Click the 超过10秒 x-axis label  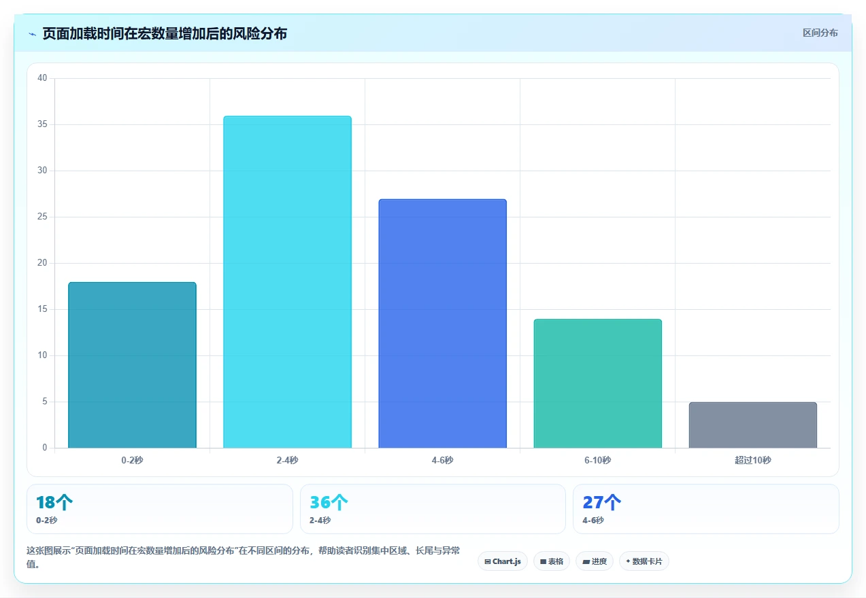[752, 460]
